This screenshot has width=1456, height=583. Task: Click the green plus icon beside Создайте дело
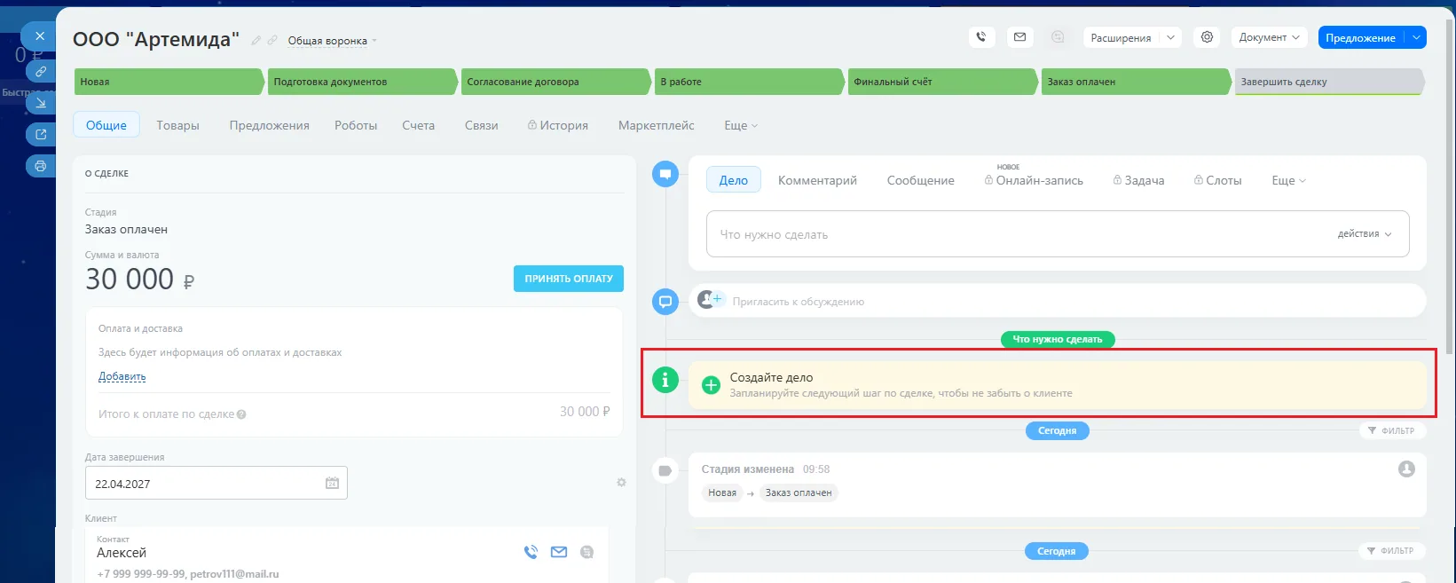coord(711,385)
